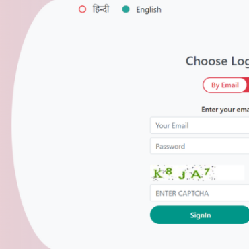Click the digit 8 in the captcha
The height and width of the screenshot is (249, 249).
point(169,172)
